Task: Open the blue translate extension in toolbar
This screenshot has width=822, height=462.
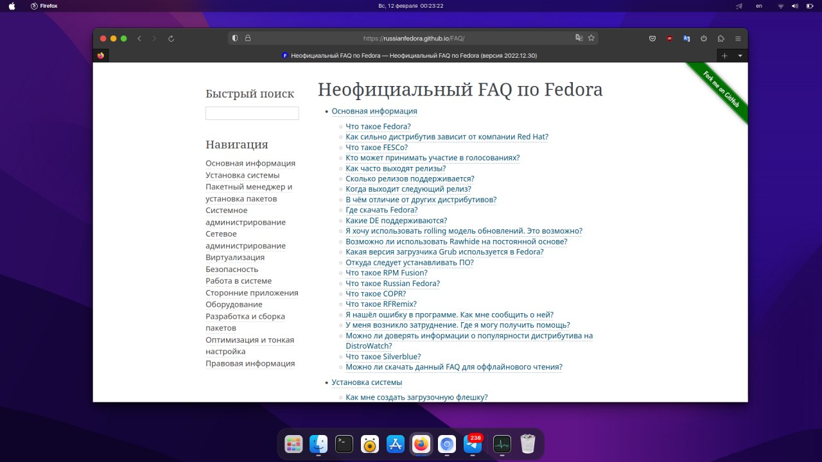Action: 686,38
